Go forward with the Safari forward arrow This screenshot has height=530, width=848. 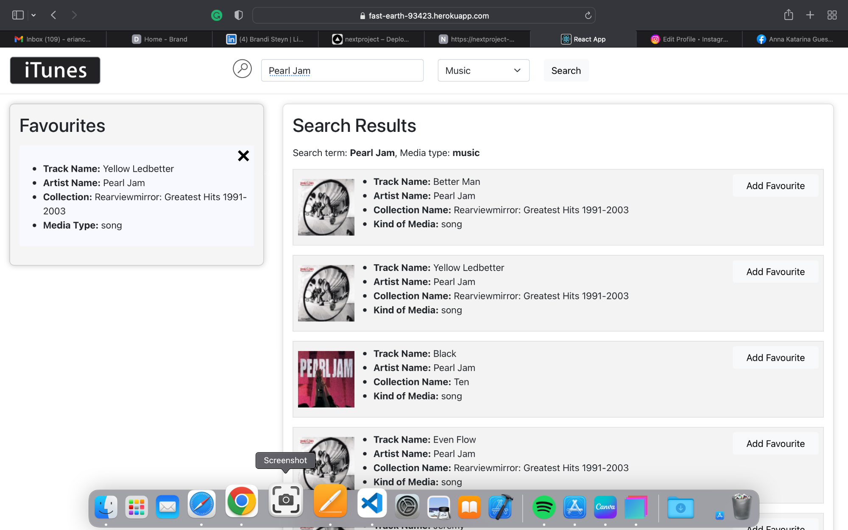(x=74, y=15)
